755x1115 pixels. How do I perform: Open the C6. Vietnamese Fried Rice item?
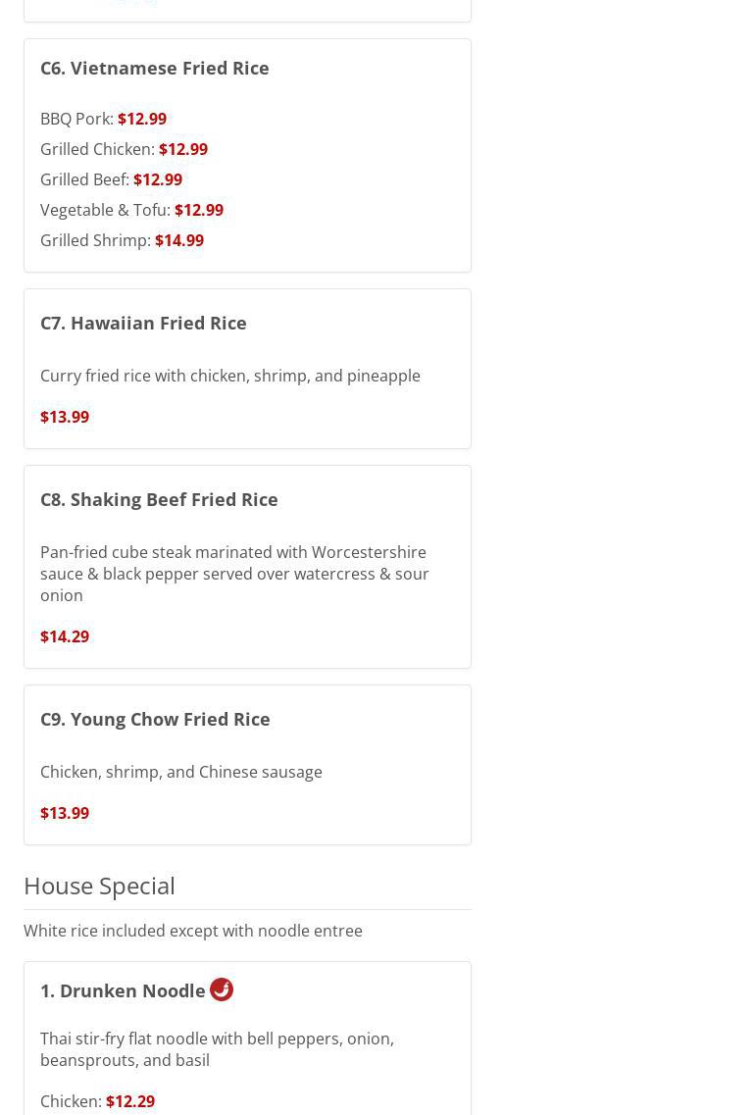[154, 68]
